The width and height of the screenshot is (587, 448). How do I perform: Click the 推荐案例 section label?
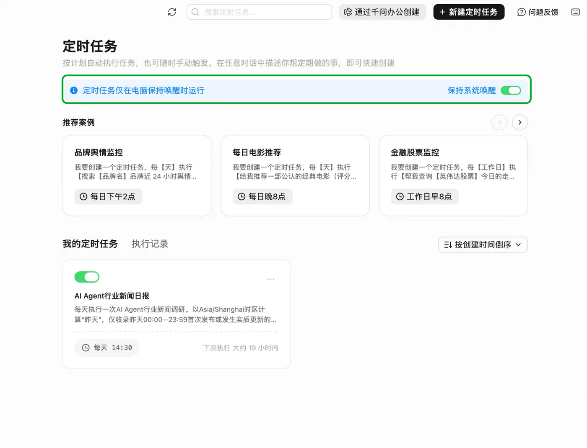point(79,122)
